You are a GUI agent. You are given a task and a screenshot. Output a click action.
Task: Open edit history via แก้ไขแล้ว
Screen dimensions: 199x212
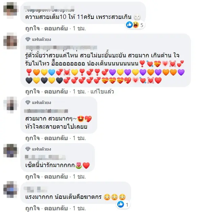point(102,91)
